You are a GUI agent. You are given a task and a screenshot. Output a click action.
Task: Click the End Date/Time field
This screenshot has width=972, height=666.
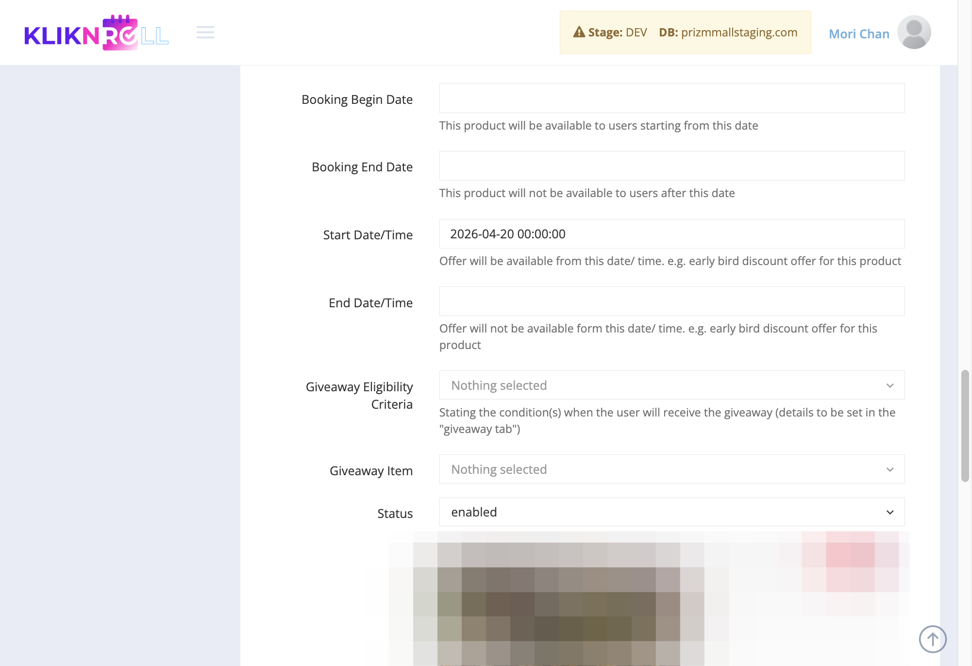tap(672, 301)
